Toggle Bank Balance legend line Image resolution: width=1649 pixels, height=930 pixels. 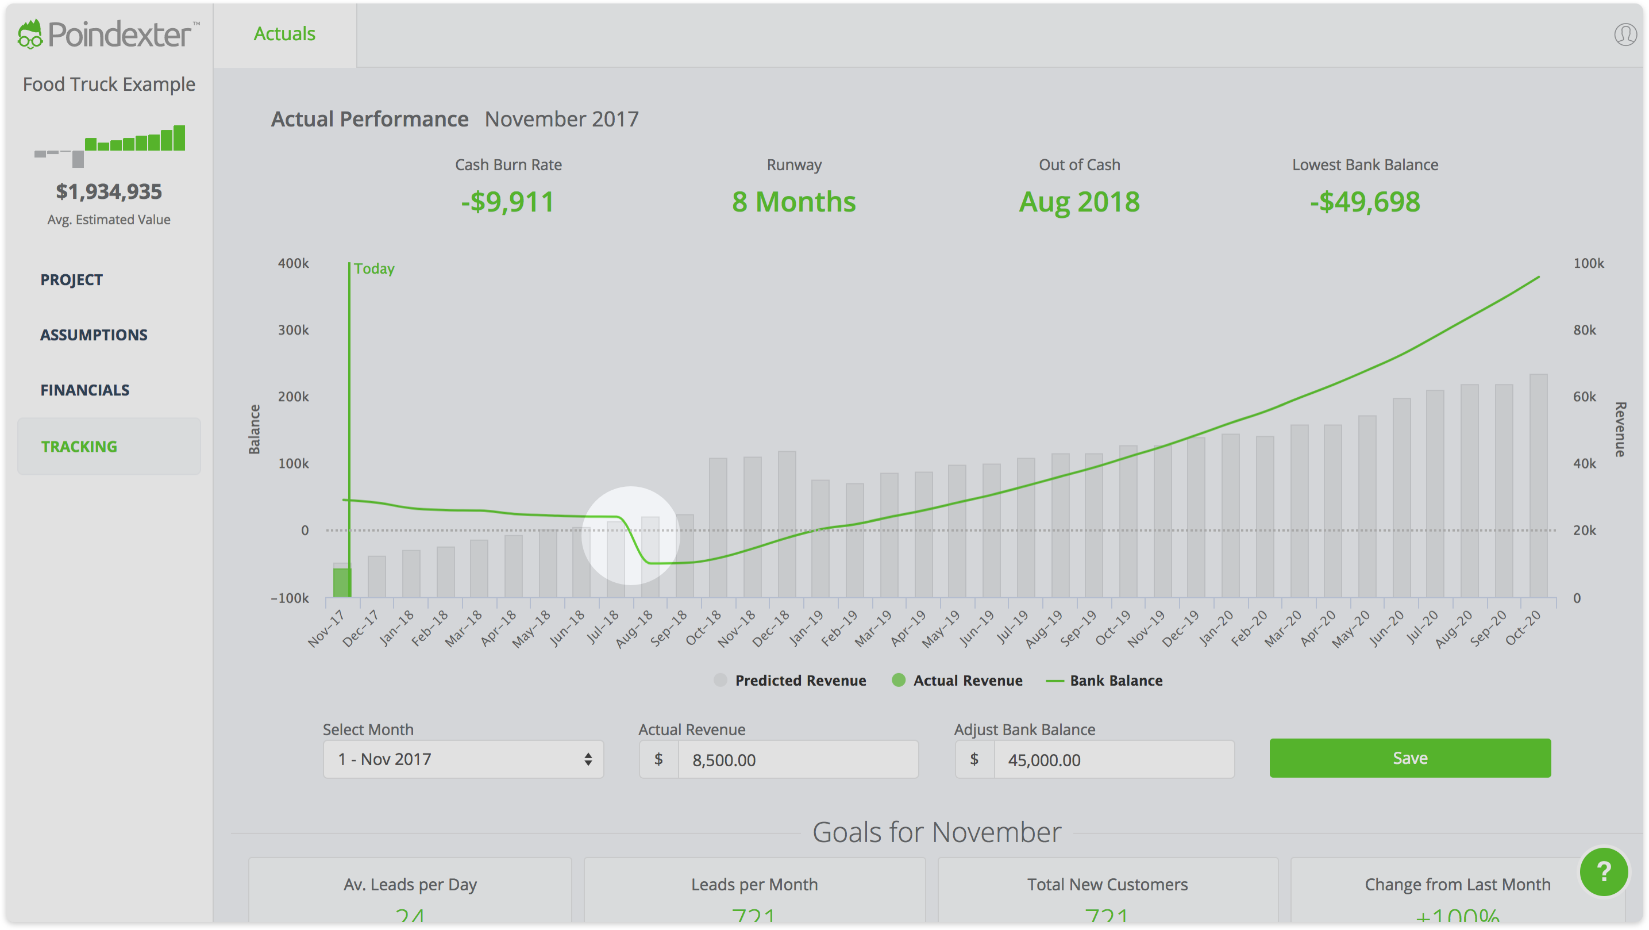click(1104, 680)
